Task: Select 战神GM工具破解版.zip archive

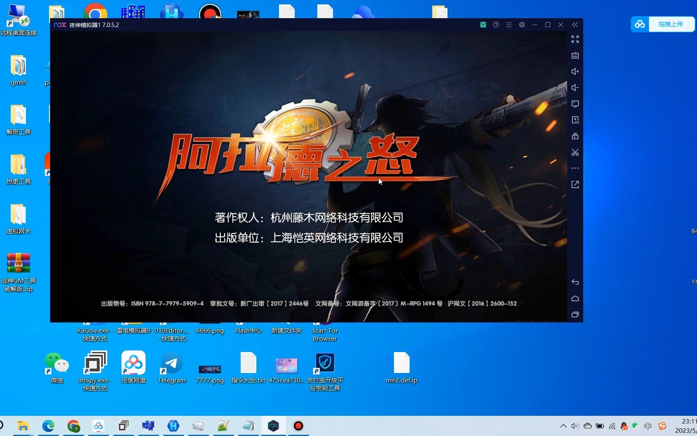Action: click(18, 272)
